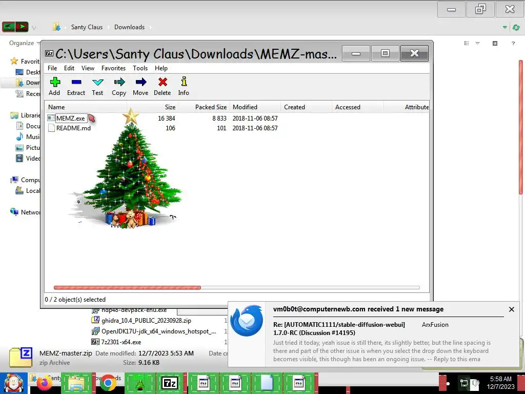The width and height of the screenshot is (525, 394).
Task: Sort archive list by Packed Size column
Action: [x=204, y=107]
